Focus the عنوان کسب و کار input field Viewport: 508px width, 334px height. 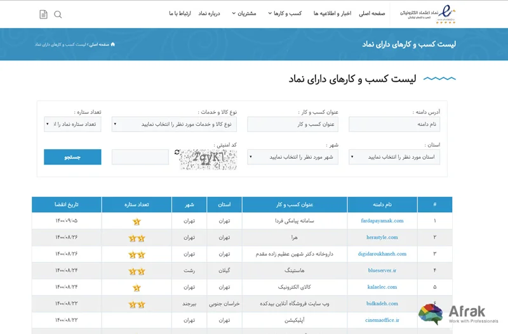(293, 124)
